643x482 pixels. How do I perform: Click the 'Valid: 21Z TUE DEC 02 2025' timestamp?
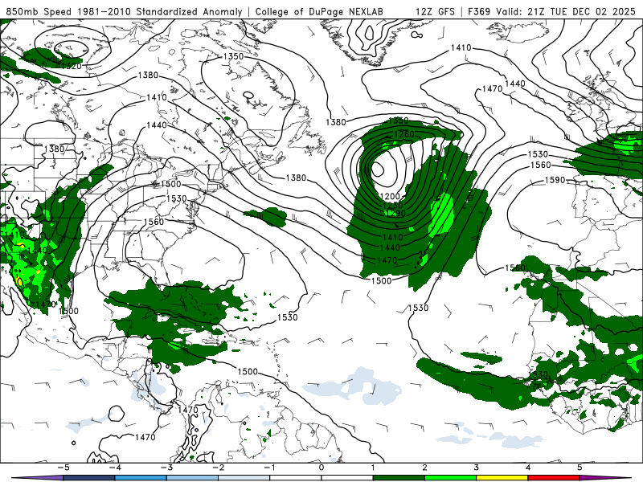[x=565, y=12]
